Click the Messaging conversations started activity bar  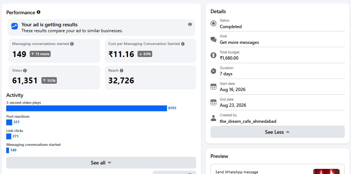click(x=8, y=150)
